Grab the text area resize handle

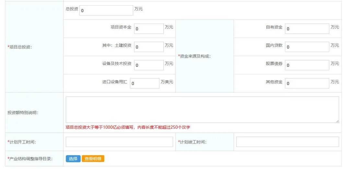click(x=337, y=121)
